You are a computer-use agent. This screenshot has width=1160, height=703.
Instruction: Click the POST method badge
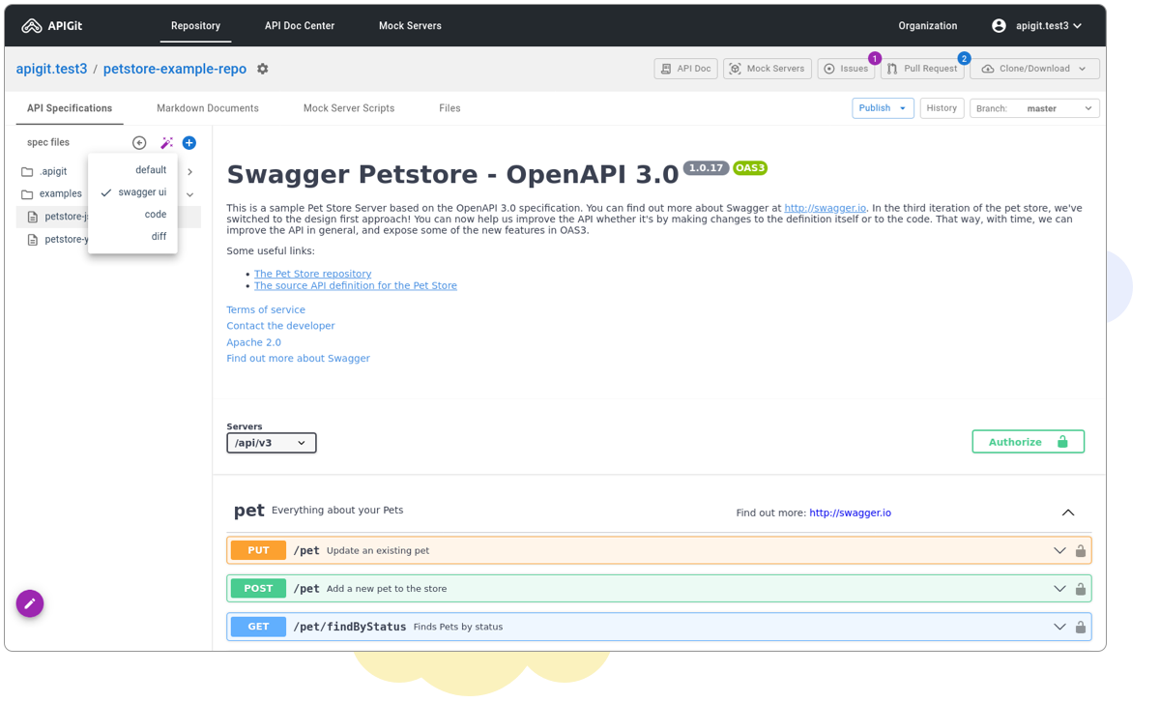[x=258, y=588]
